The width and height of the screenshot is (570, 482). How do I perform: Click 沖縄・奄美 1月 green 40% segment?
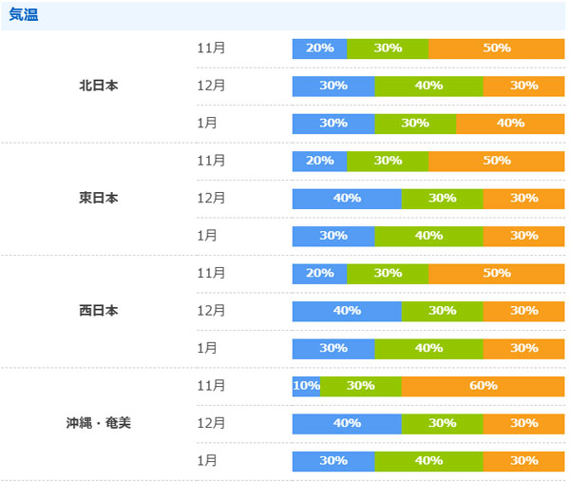click(x=428, y=461)
